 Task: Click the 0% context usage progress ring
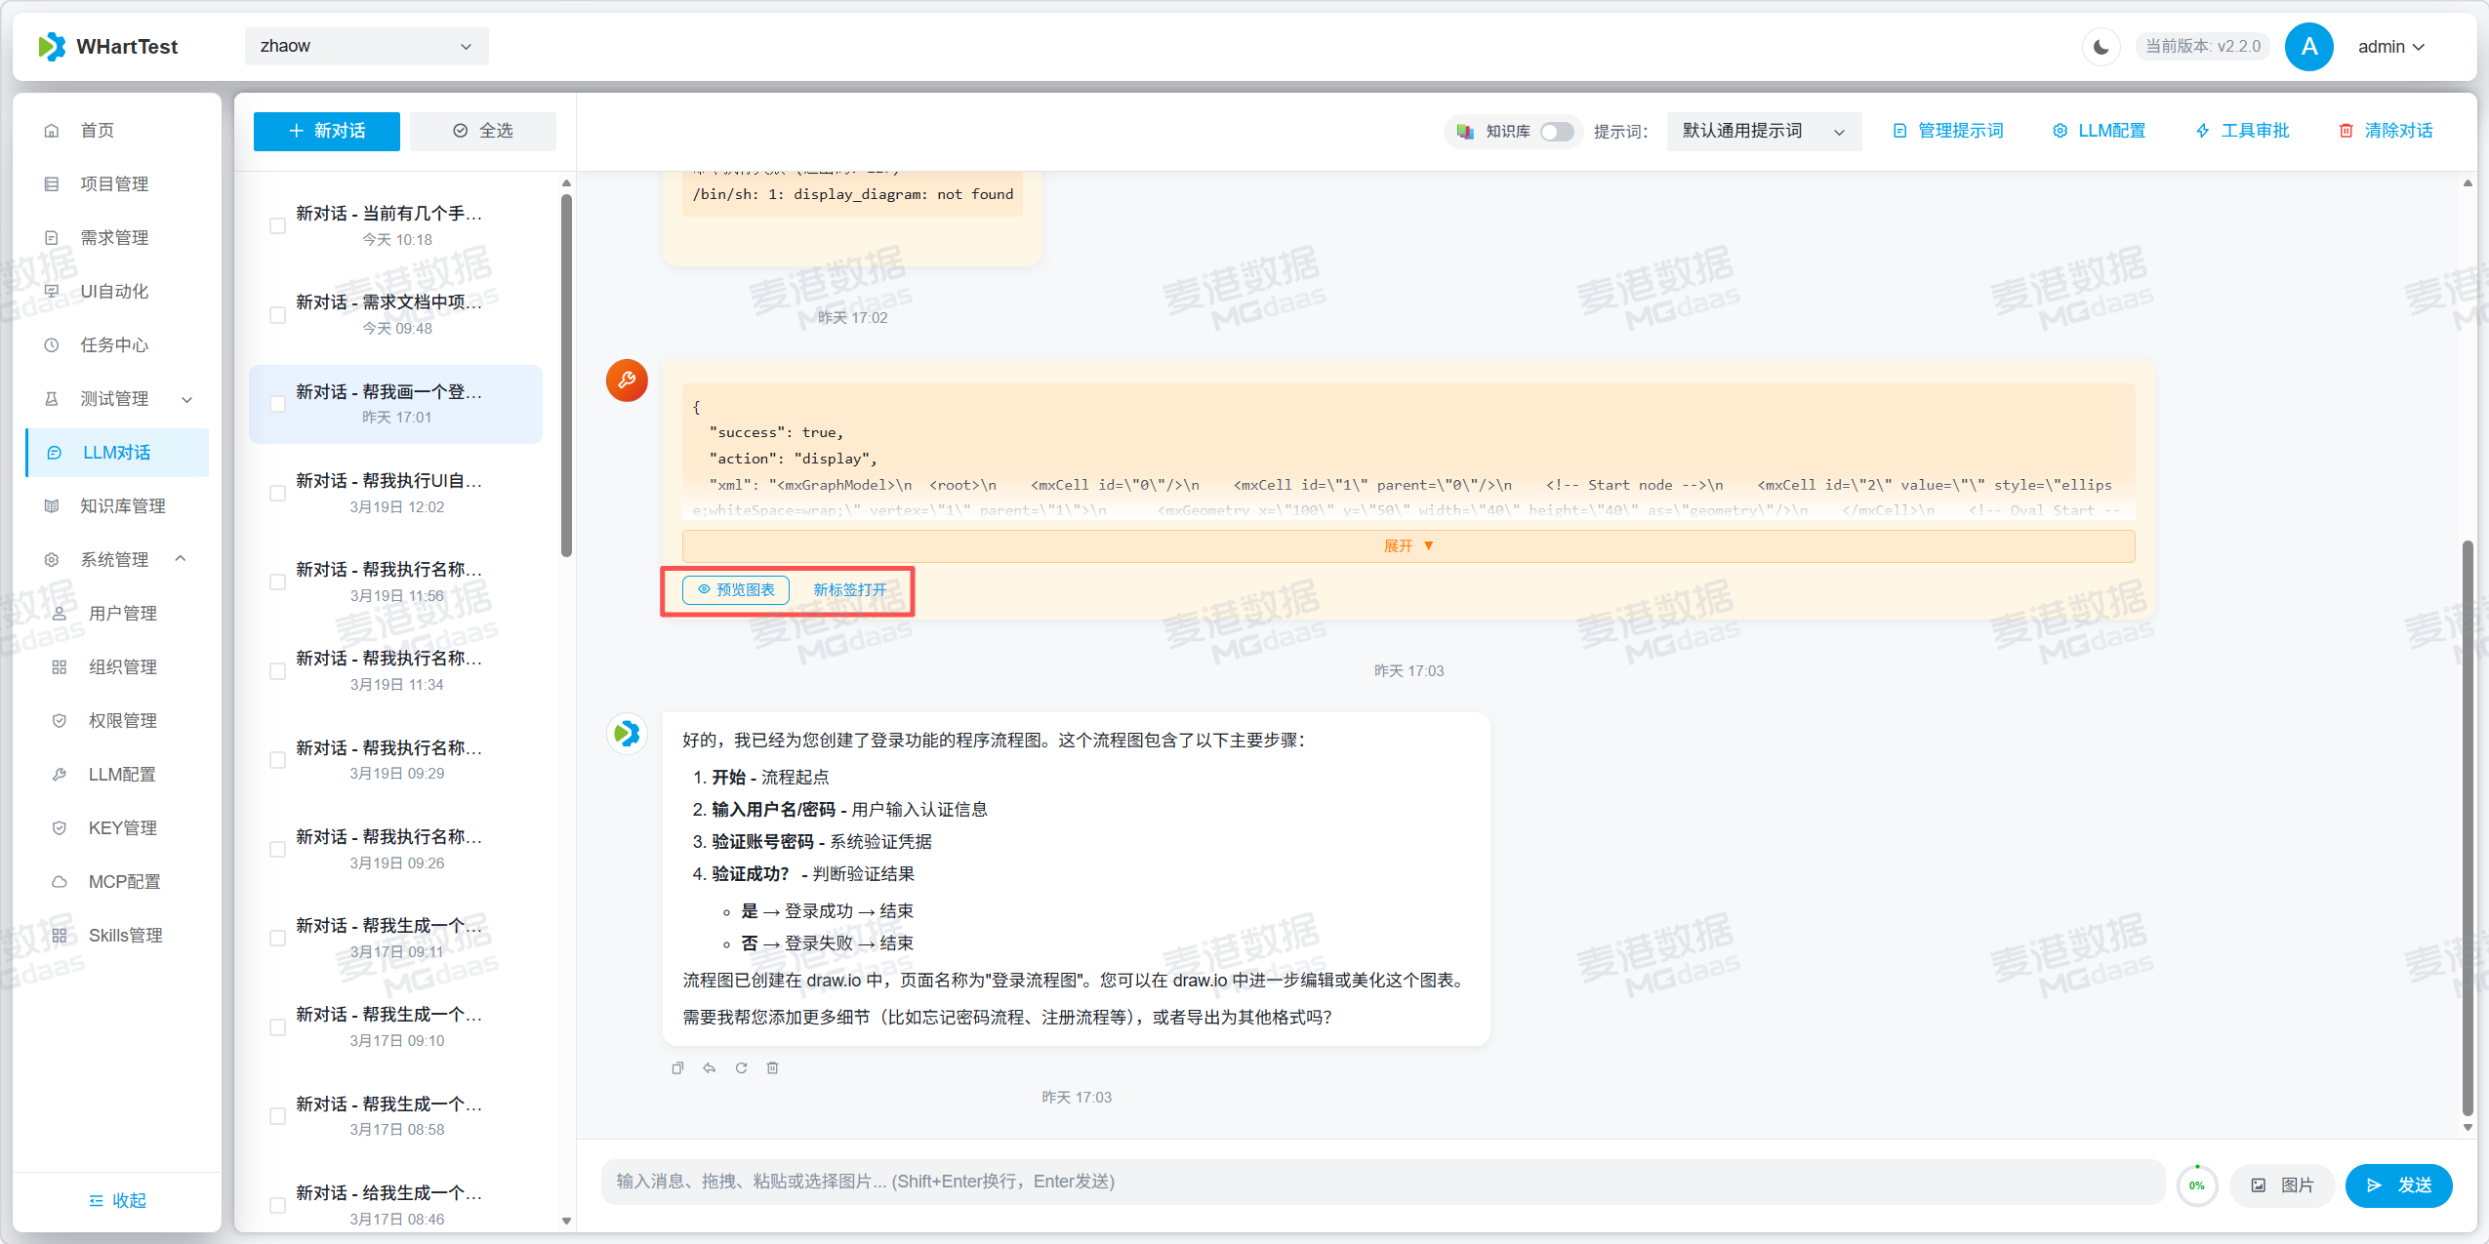tap(2196, 1184)
